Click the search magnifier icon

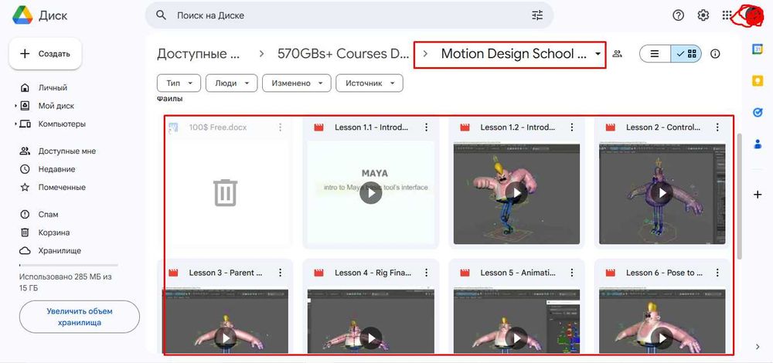[162, 15]
